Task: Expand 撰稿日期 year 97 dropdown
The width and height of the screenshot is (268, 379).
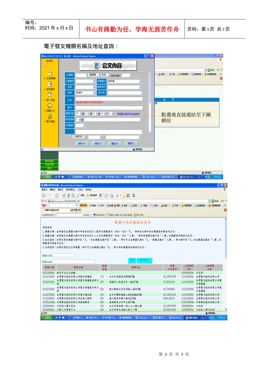Action: point(81,114)
